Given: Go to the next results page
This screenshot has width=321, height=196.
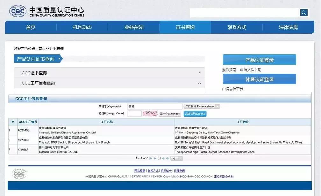Looking at the screenshot, I should (163, 158).
